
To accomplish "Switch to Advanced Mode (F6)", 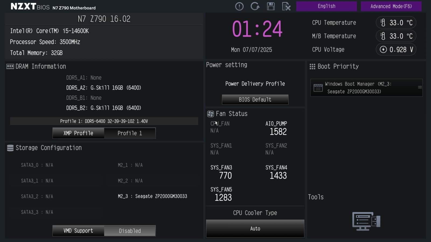I will point(391,6).
